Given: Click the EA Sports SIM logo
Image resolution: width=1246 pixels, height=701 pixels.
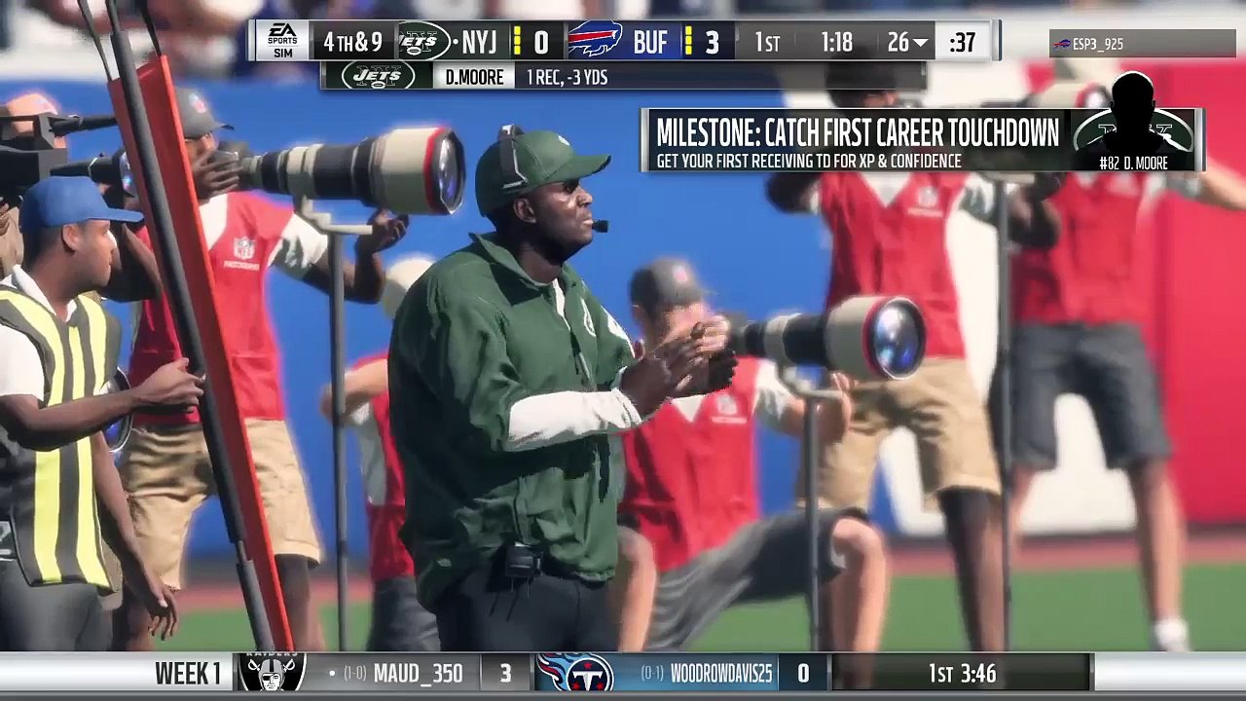Looking at the screenshot, I should [x=282, y=41].
